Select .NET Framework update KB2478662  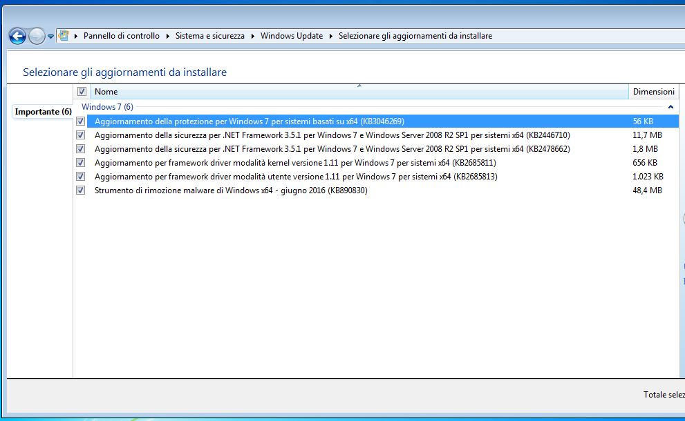[332, 149]
